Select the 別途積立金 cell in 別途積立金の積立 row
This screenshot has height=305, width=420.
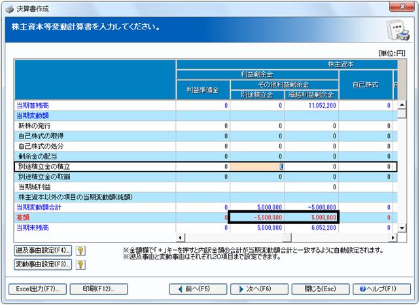tap(257, 167)
